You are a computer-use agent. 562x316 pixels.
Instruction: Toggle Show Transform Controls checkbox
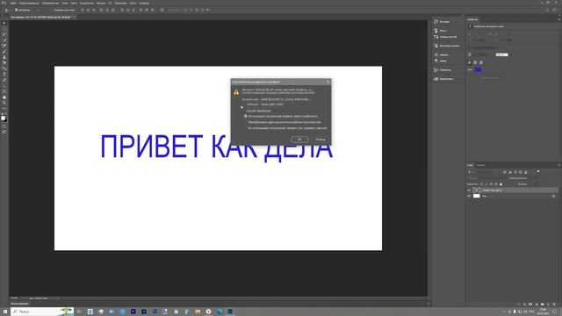tap(53, 10)
